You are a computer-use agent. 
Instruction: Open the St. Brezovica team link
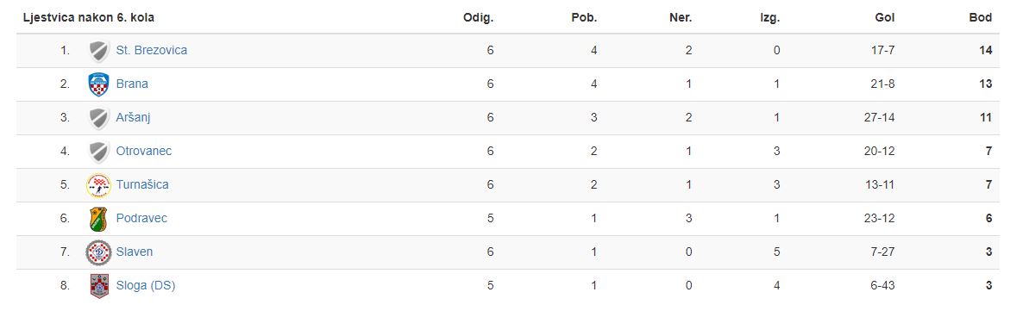tap(152, 51)
